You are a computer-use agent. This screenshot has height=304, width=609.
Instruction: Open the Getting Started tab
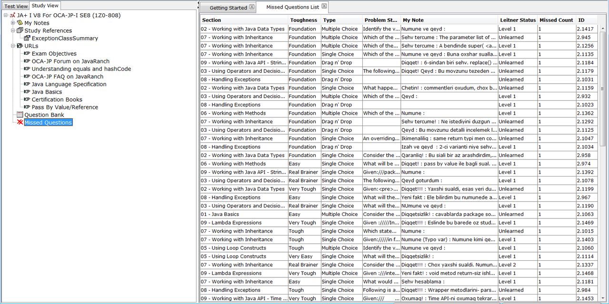(229, 8)
